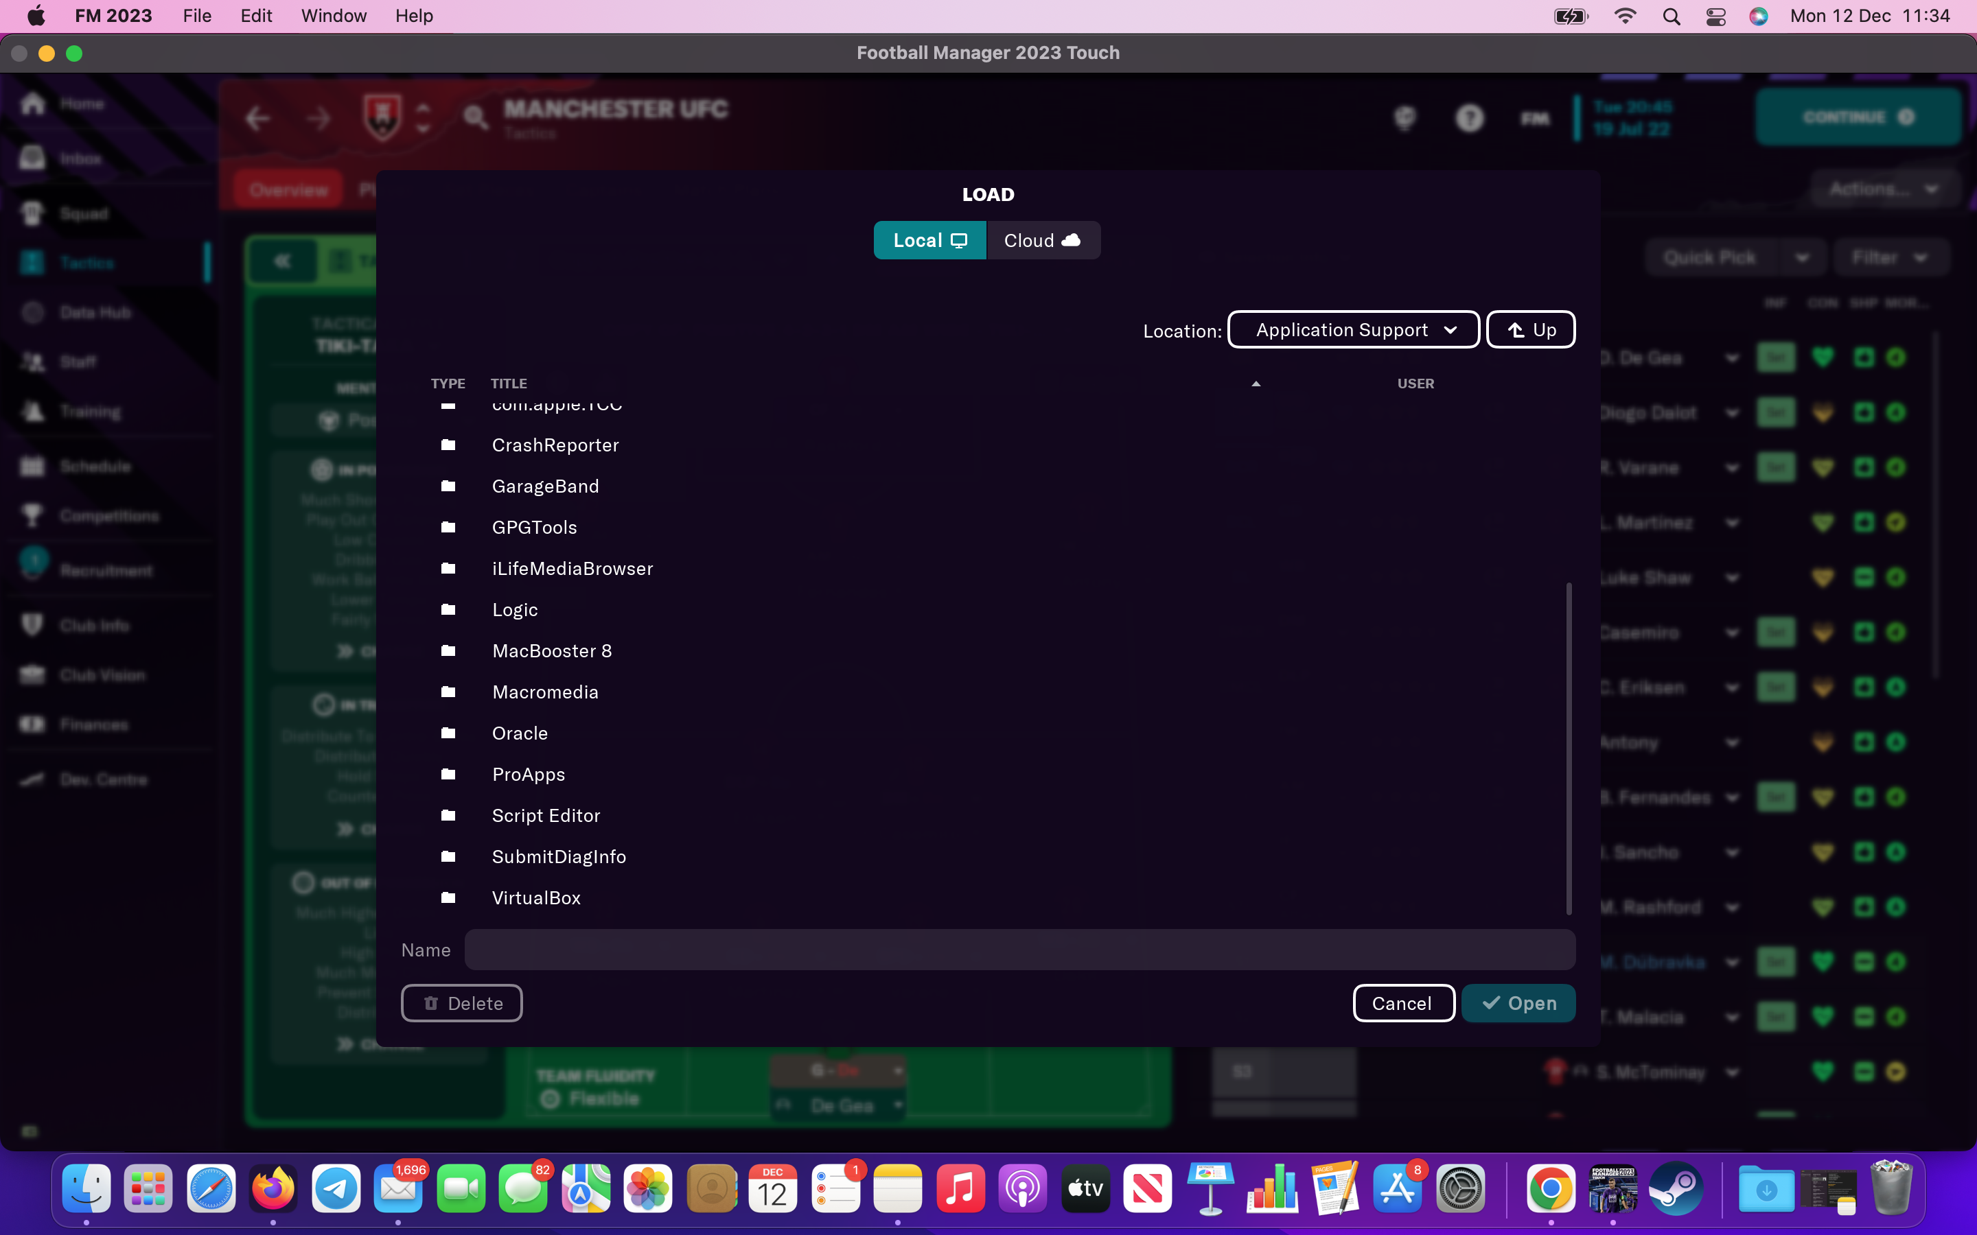Select the VirtualBox folder name

click(536, 897)
